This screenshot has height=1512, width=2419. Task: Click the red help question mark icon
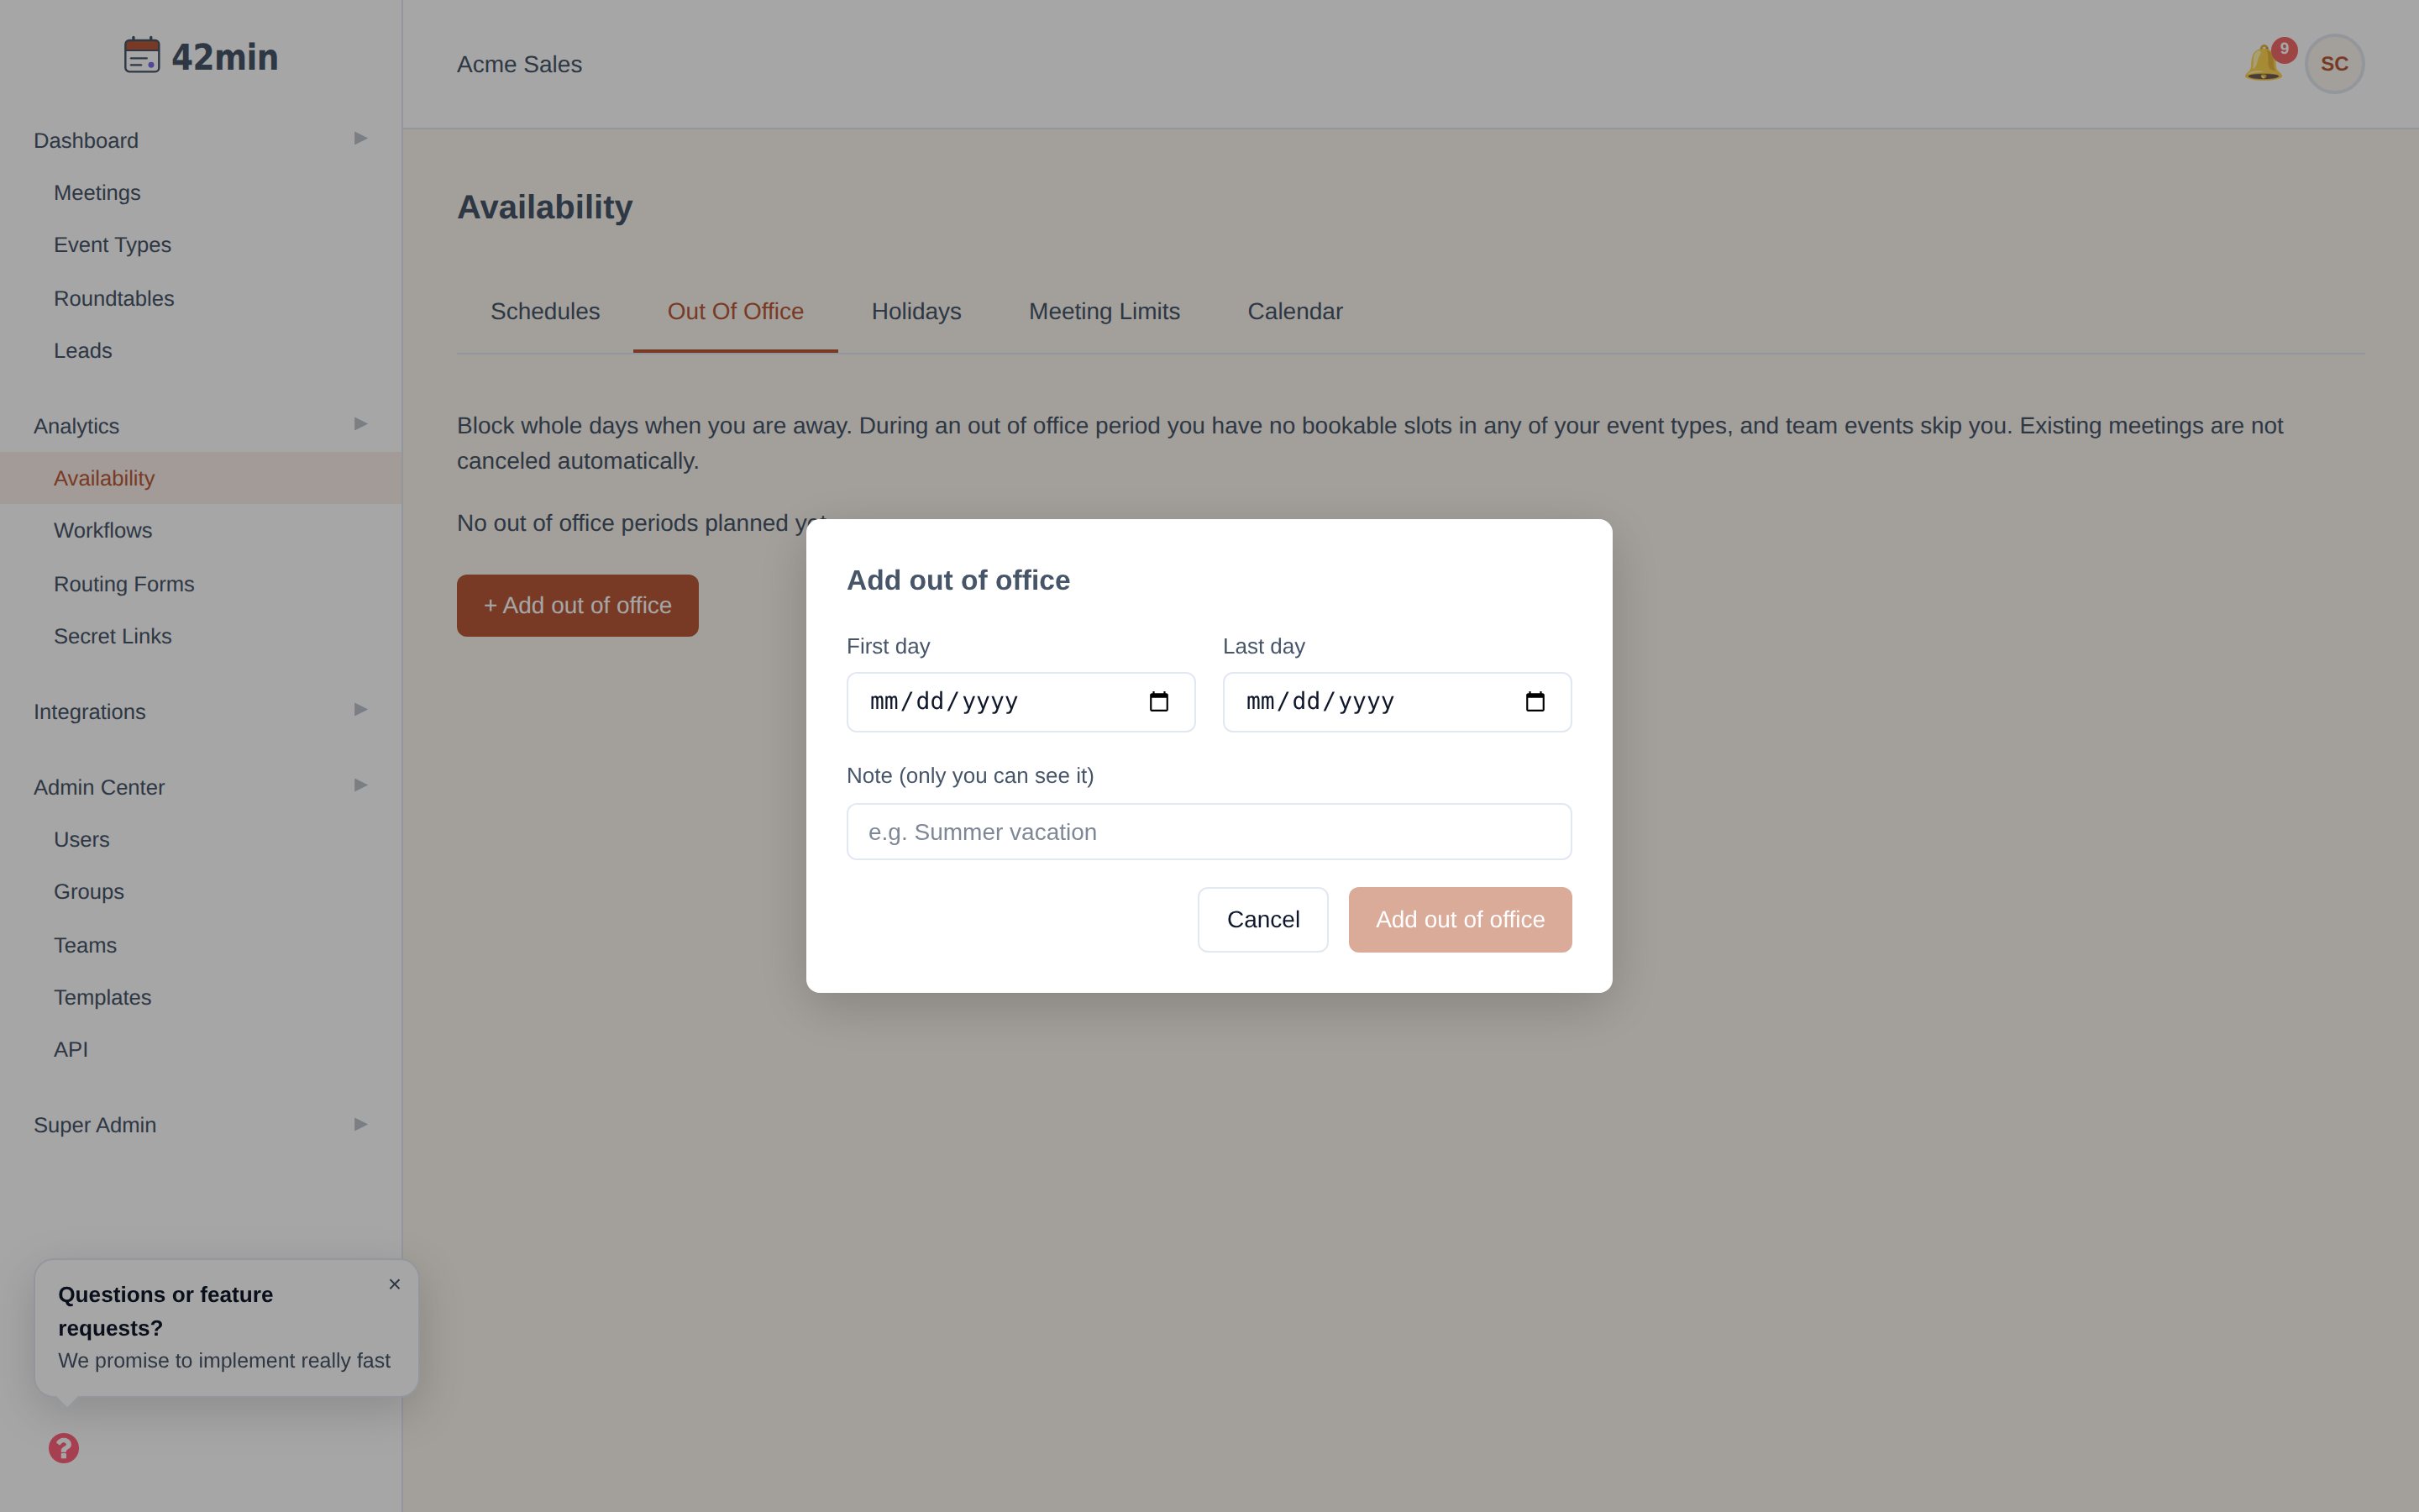coord(64,1448)
